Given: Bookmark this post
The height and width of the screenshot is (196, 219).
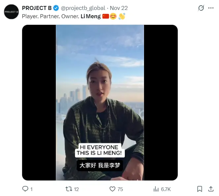Looking at the screenshot, I should tap(200, 189).
